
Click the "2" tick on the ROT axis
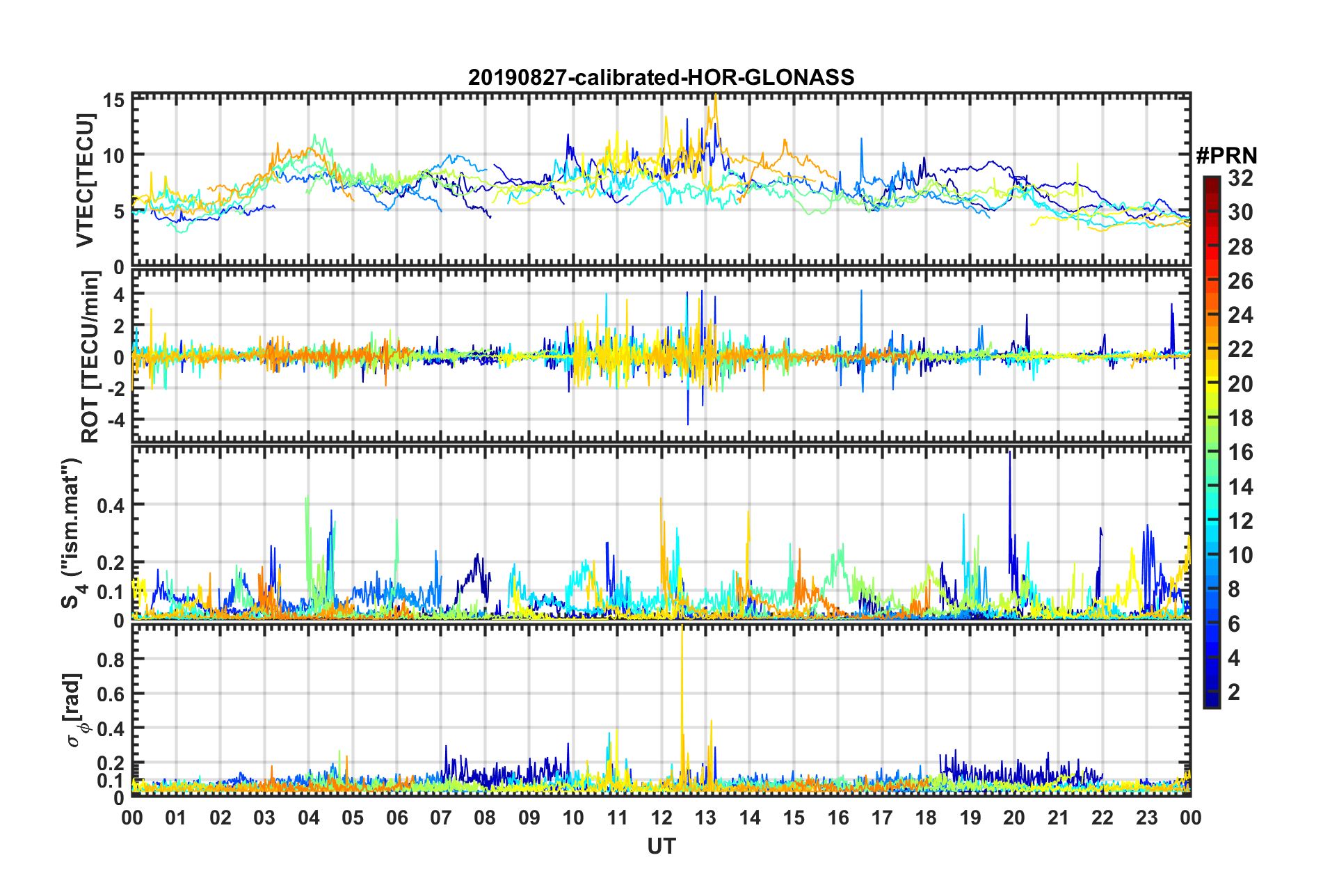coord(119,326)
